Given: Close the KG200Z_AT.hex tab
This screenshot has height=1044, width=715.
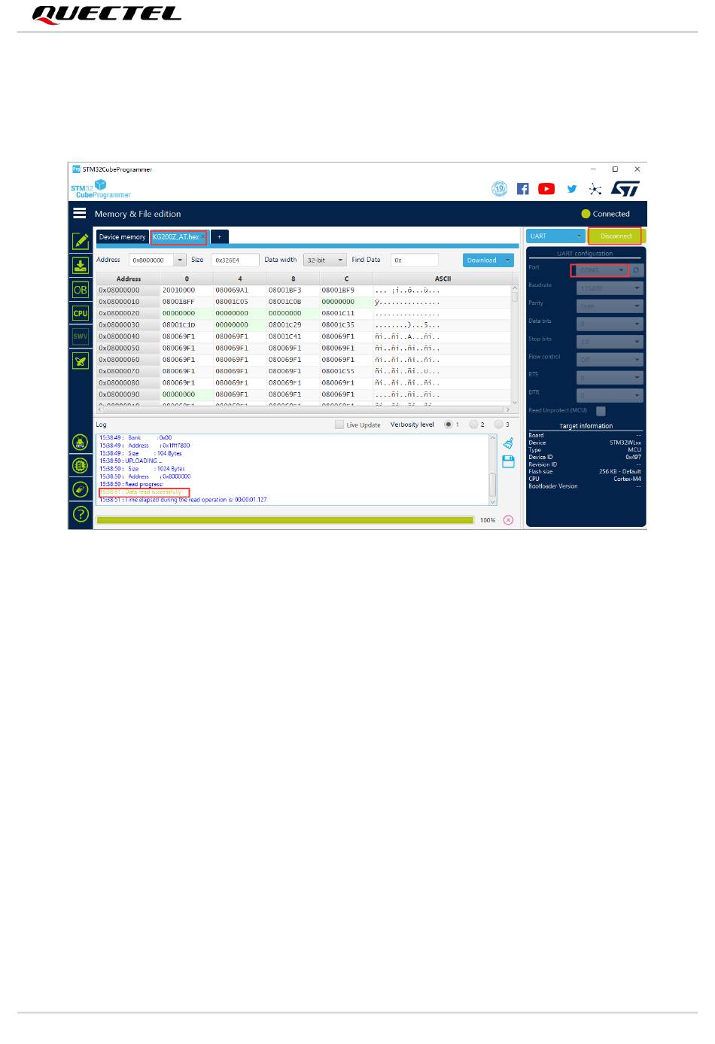Looking at the screenshot, I should point(203,237).
